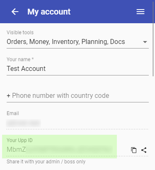Screen dimensions: 155x170
Task: Expand Visible tools using the dropdown arrow
Action: (145, 42)
